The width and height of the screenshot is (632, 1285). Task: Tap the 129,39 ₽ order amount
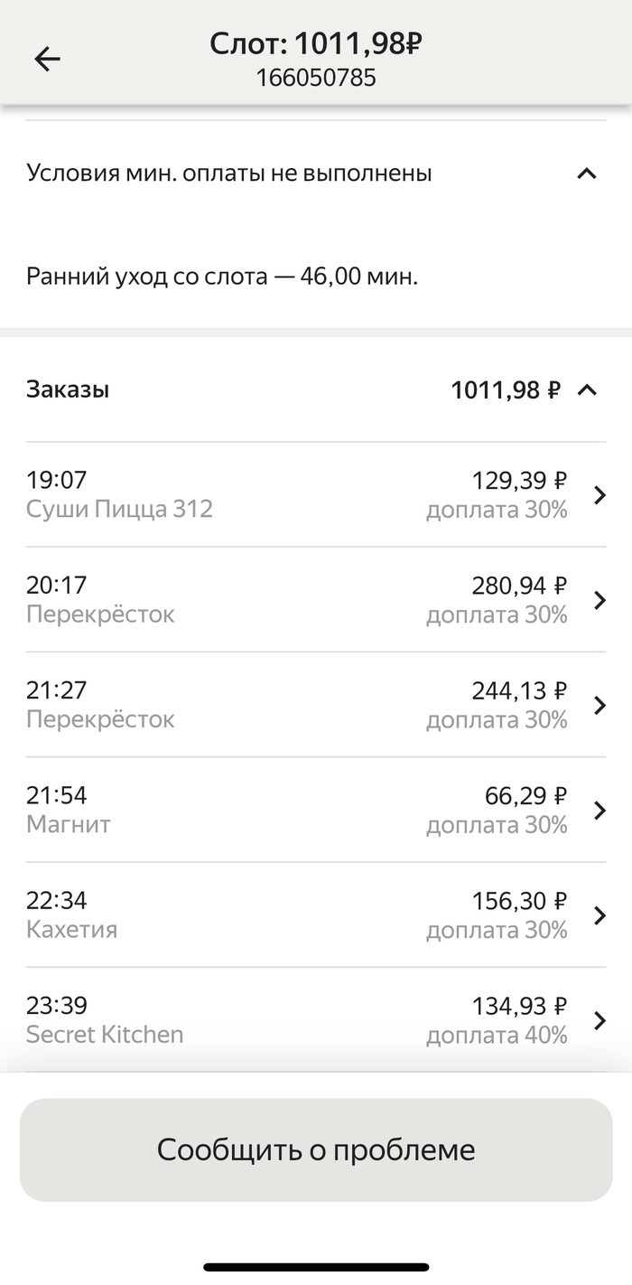coord(519,481)
